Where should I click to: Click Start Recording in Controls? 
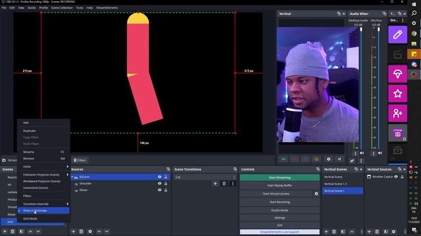click(280, 202)
